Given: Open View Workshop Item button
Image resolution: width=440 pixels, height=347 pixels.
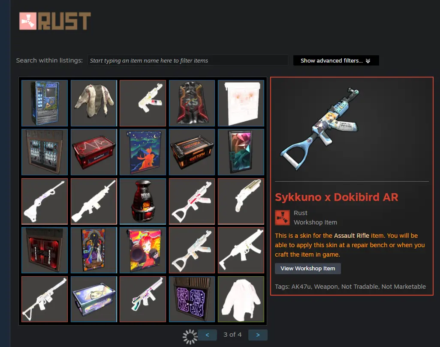Looking at the screenshot, I should (x=308, y=269).
